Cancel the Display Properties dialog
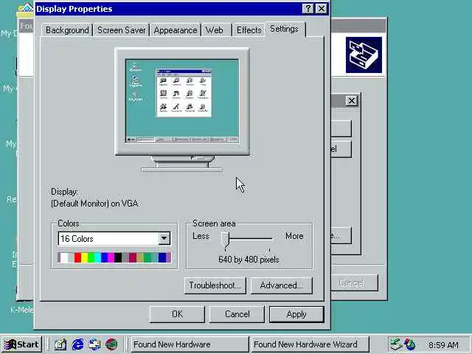The width and height of the screenshot is (472, 354). 237,314
